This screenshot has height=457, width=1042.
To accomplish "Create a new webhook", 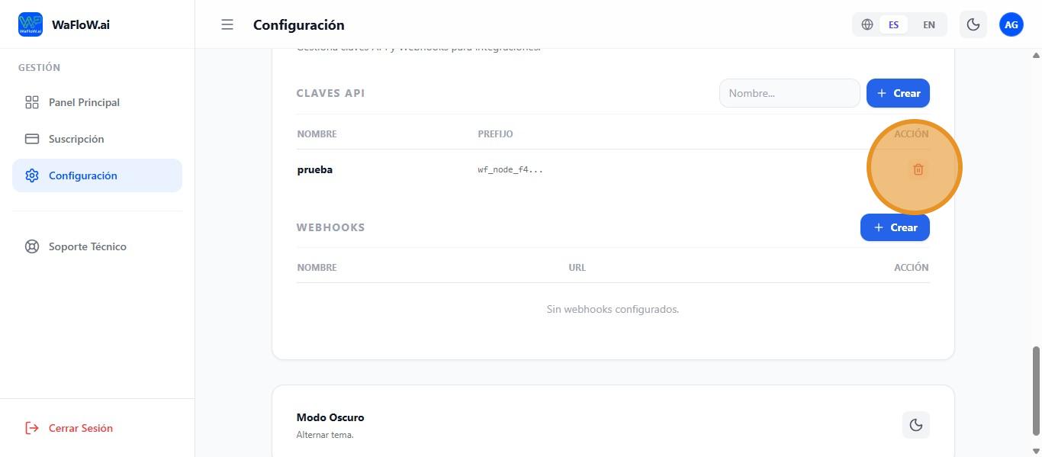I will pyautogui.click(x=895, y=227).
